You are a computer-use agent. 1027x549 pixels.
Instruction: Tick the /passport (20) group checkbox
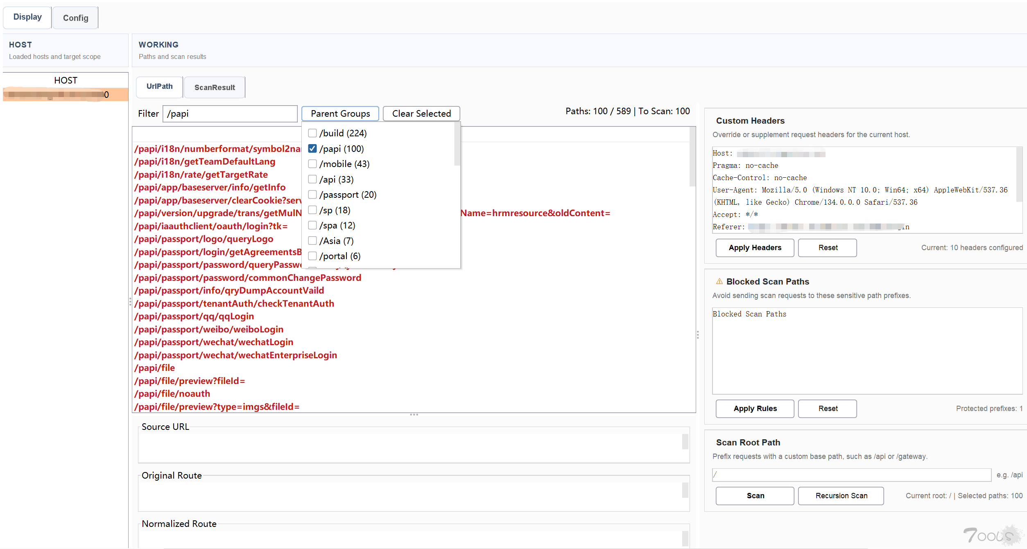coord(312,194)
